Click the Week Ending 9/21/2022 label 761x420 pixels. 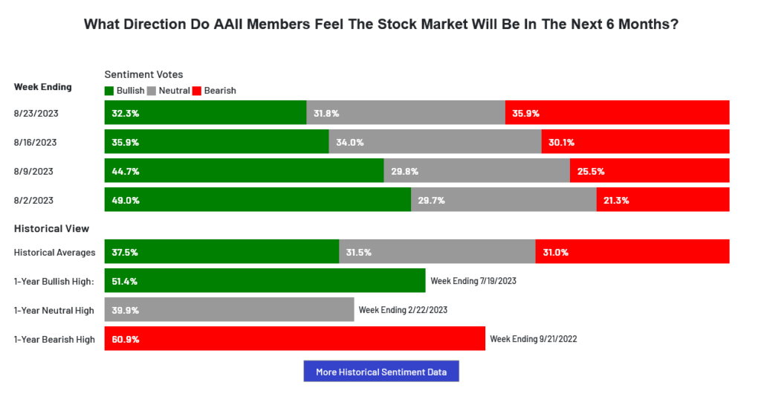(533, 339)
